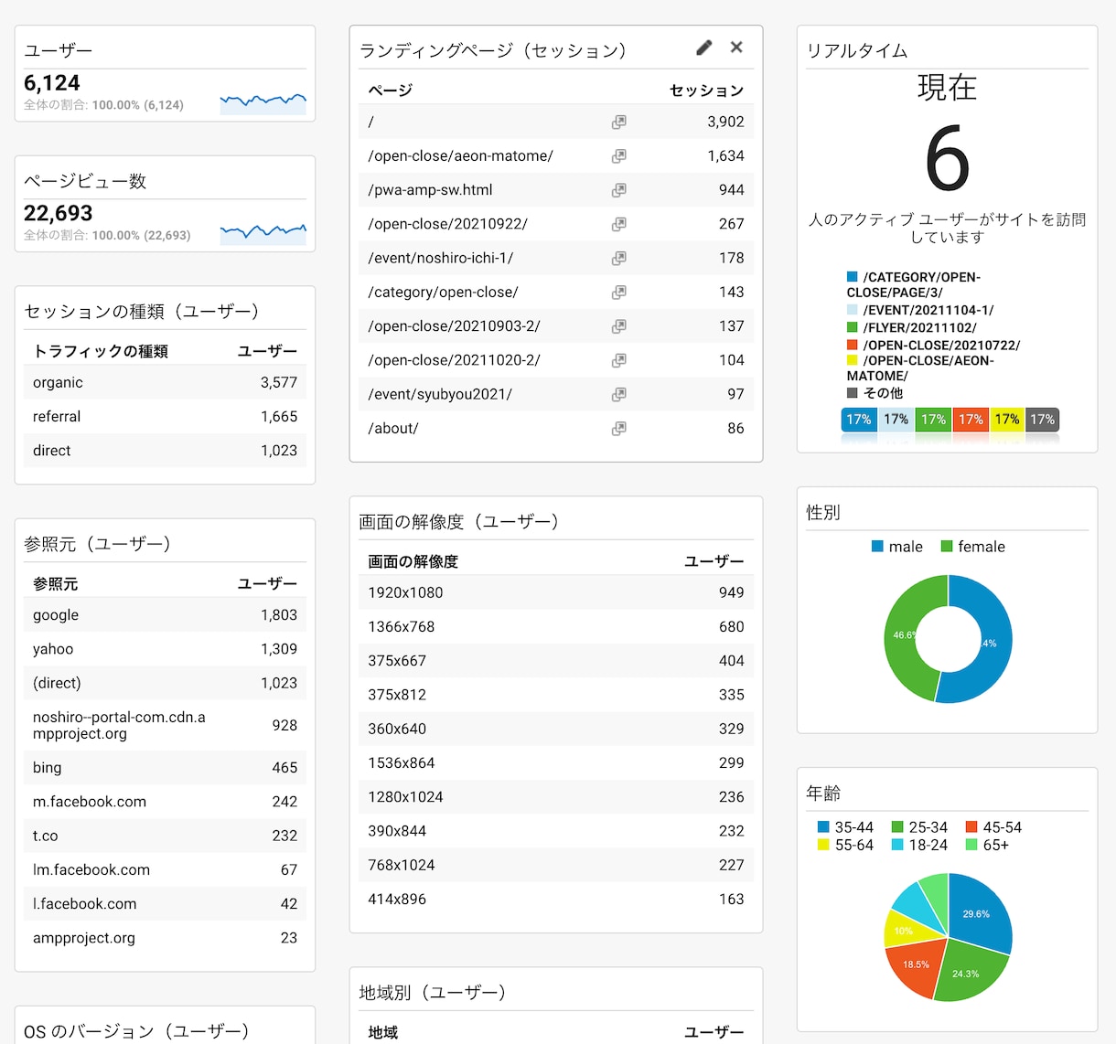Select the 65+ age legend swatch

pos(971,846)
